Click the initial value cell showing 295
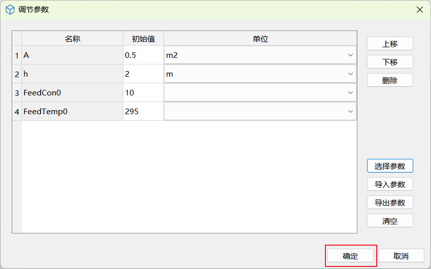Viewport: 431px width, 269px height. tap(143, 111)
